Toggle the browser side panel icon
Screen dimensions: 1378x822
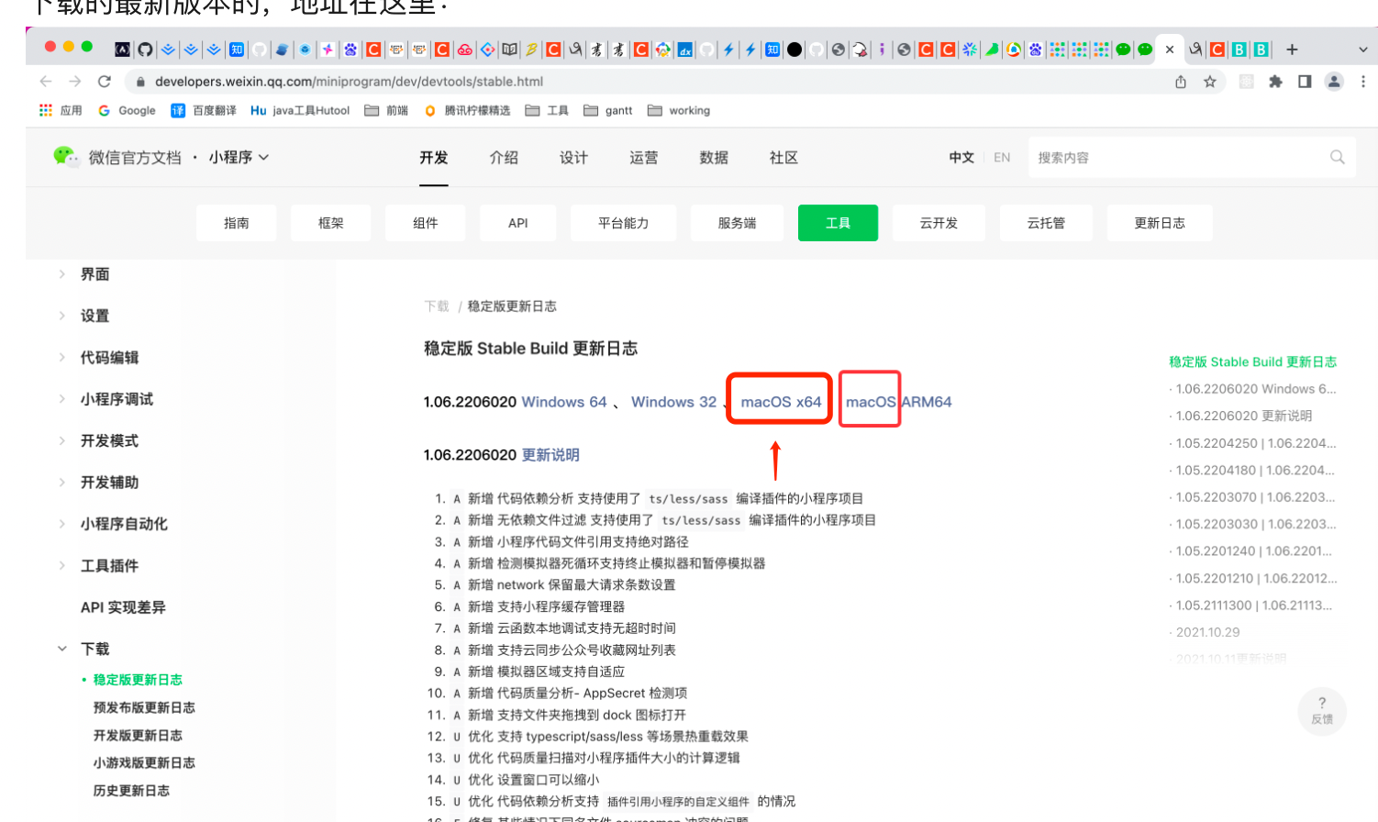(x=1305, y=82)
